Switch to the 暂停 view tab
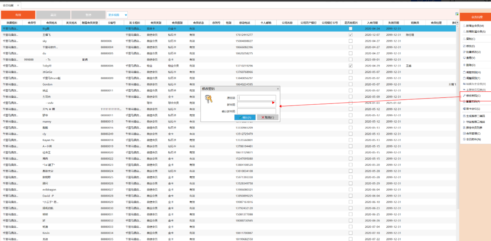This screenshot has width=491, height=241. coord(88,15)
